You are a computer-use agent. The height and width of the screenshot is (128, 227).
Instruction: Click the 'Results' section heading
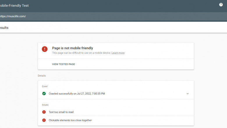pyautogui.click(x=4, y=28)
